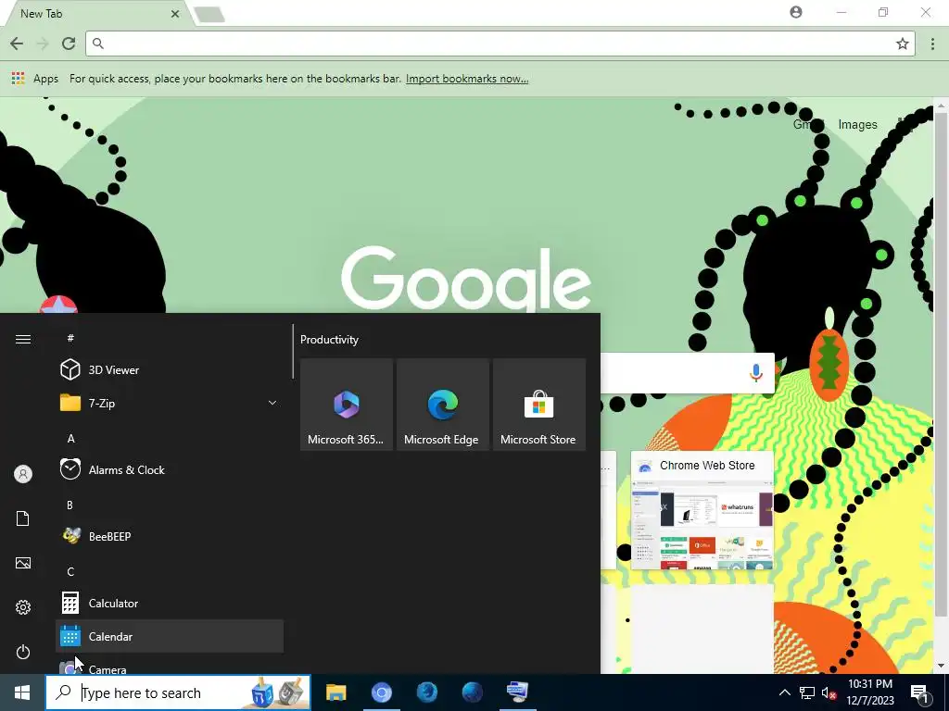Open Settings gear in Start sidebar
The image size is (949, 711).
click(x=23, y=607)
